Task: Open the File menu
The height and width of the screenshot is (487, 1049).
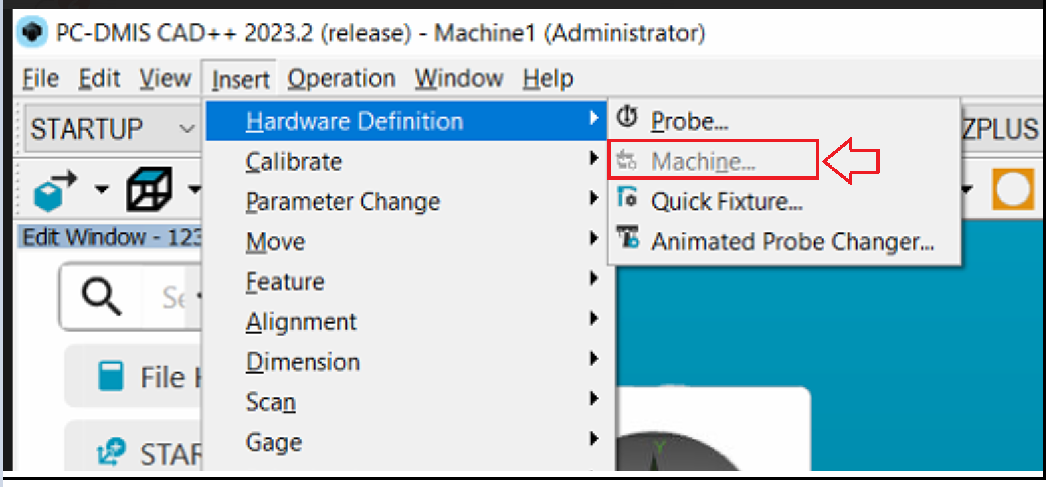Action: 40,78
